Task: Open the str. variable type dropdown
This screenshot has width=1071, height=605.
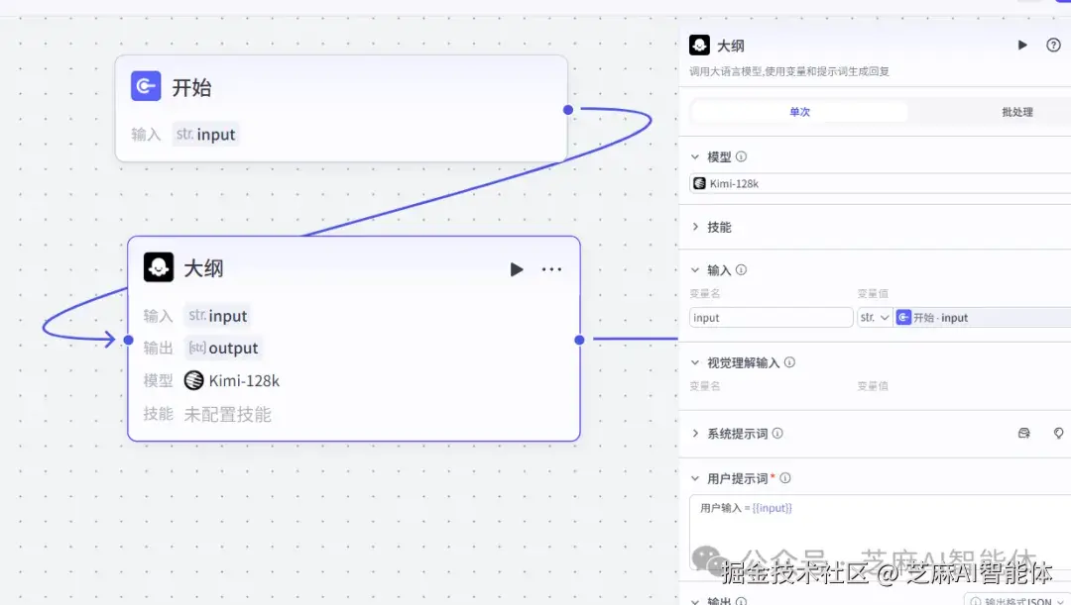Action: click(x=872, y=317)
